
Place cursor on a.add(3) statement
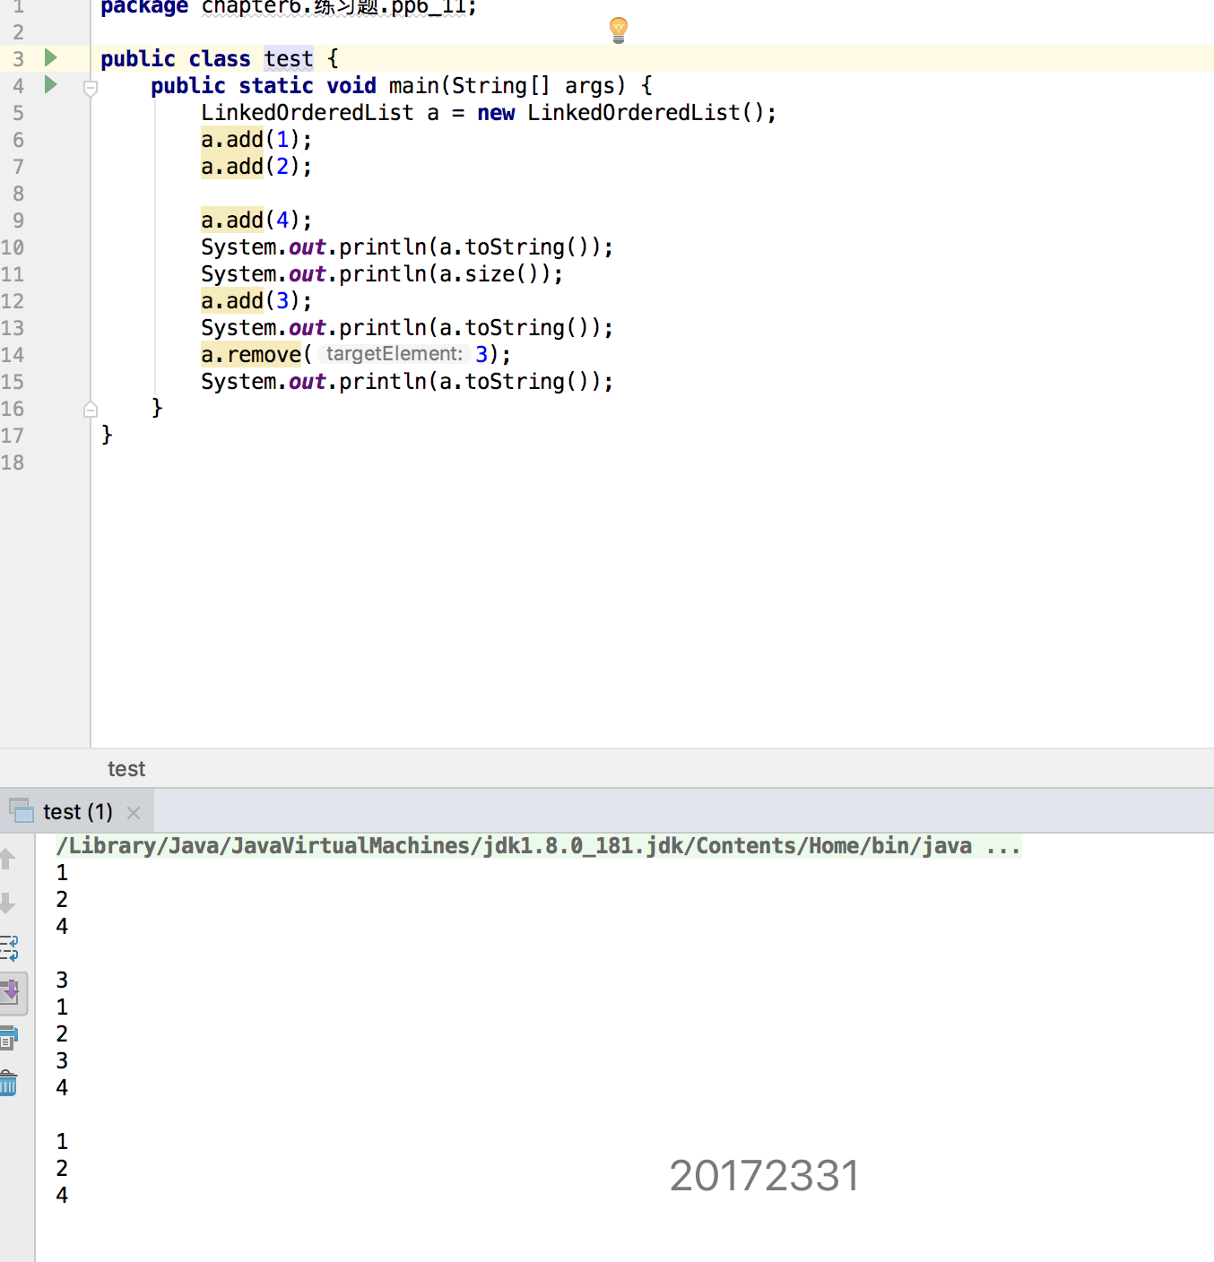256,301
